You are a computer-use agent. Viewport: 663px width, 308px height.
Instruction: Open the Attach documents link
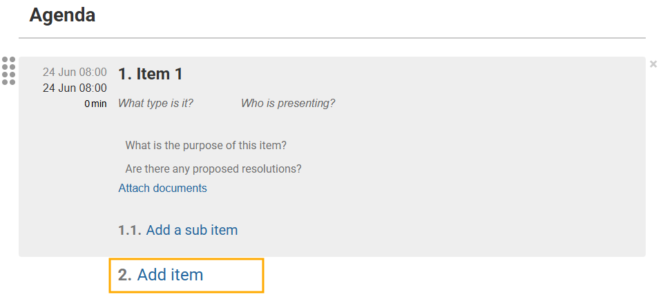click(x=162, y=188)
